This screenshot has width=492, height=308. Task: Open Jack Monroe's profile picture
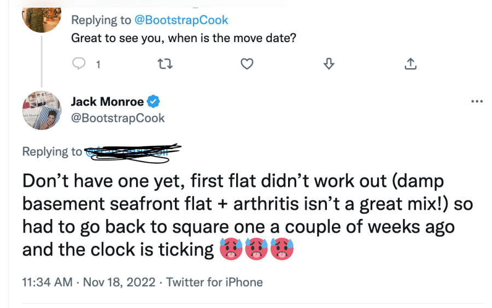[42, 110]
